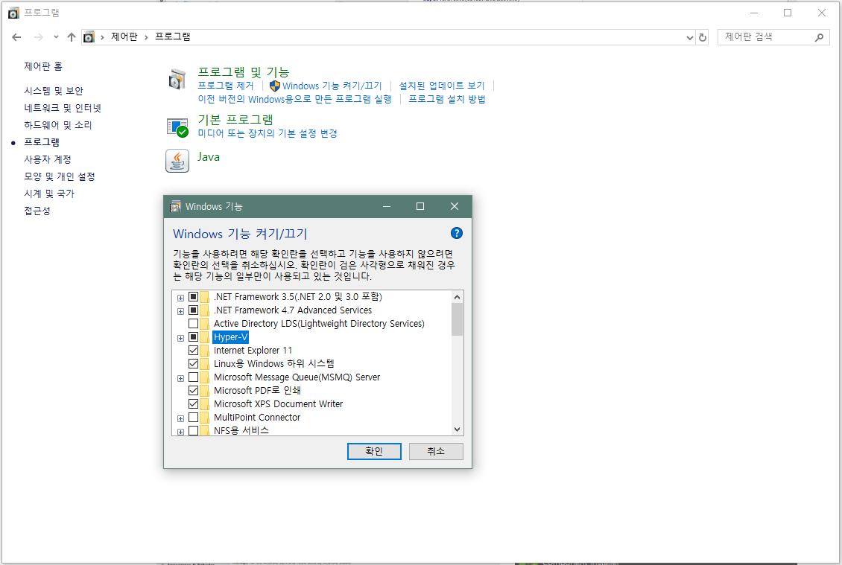The height and width of the screenshot is (565, 842).
Task: Uncheck Microsoft XPS Document Writer
Action: pos(193,404)
